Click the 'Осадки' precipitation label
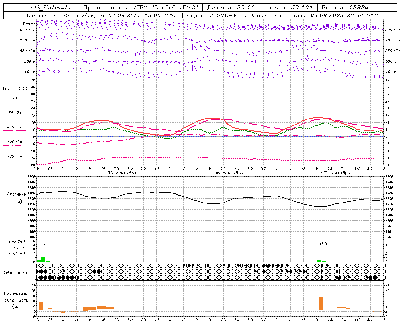This screenshot has height=322, width=402. pos(16,247)
